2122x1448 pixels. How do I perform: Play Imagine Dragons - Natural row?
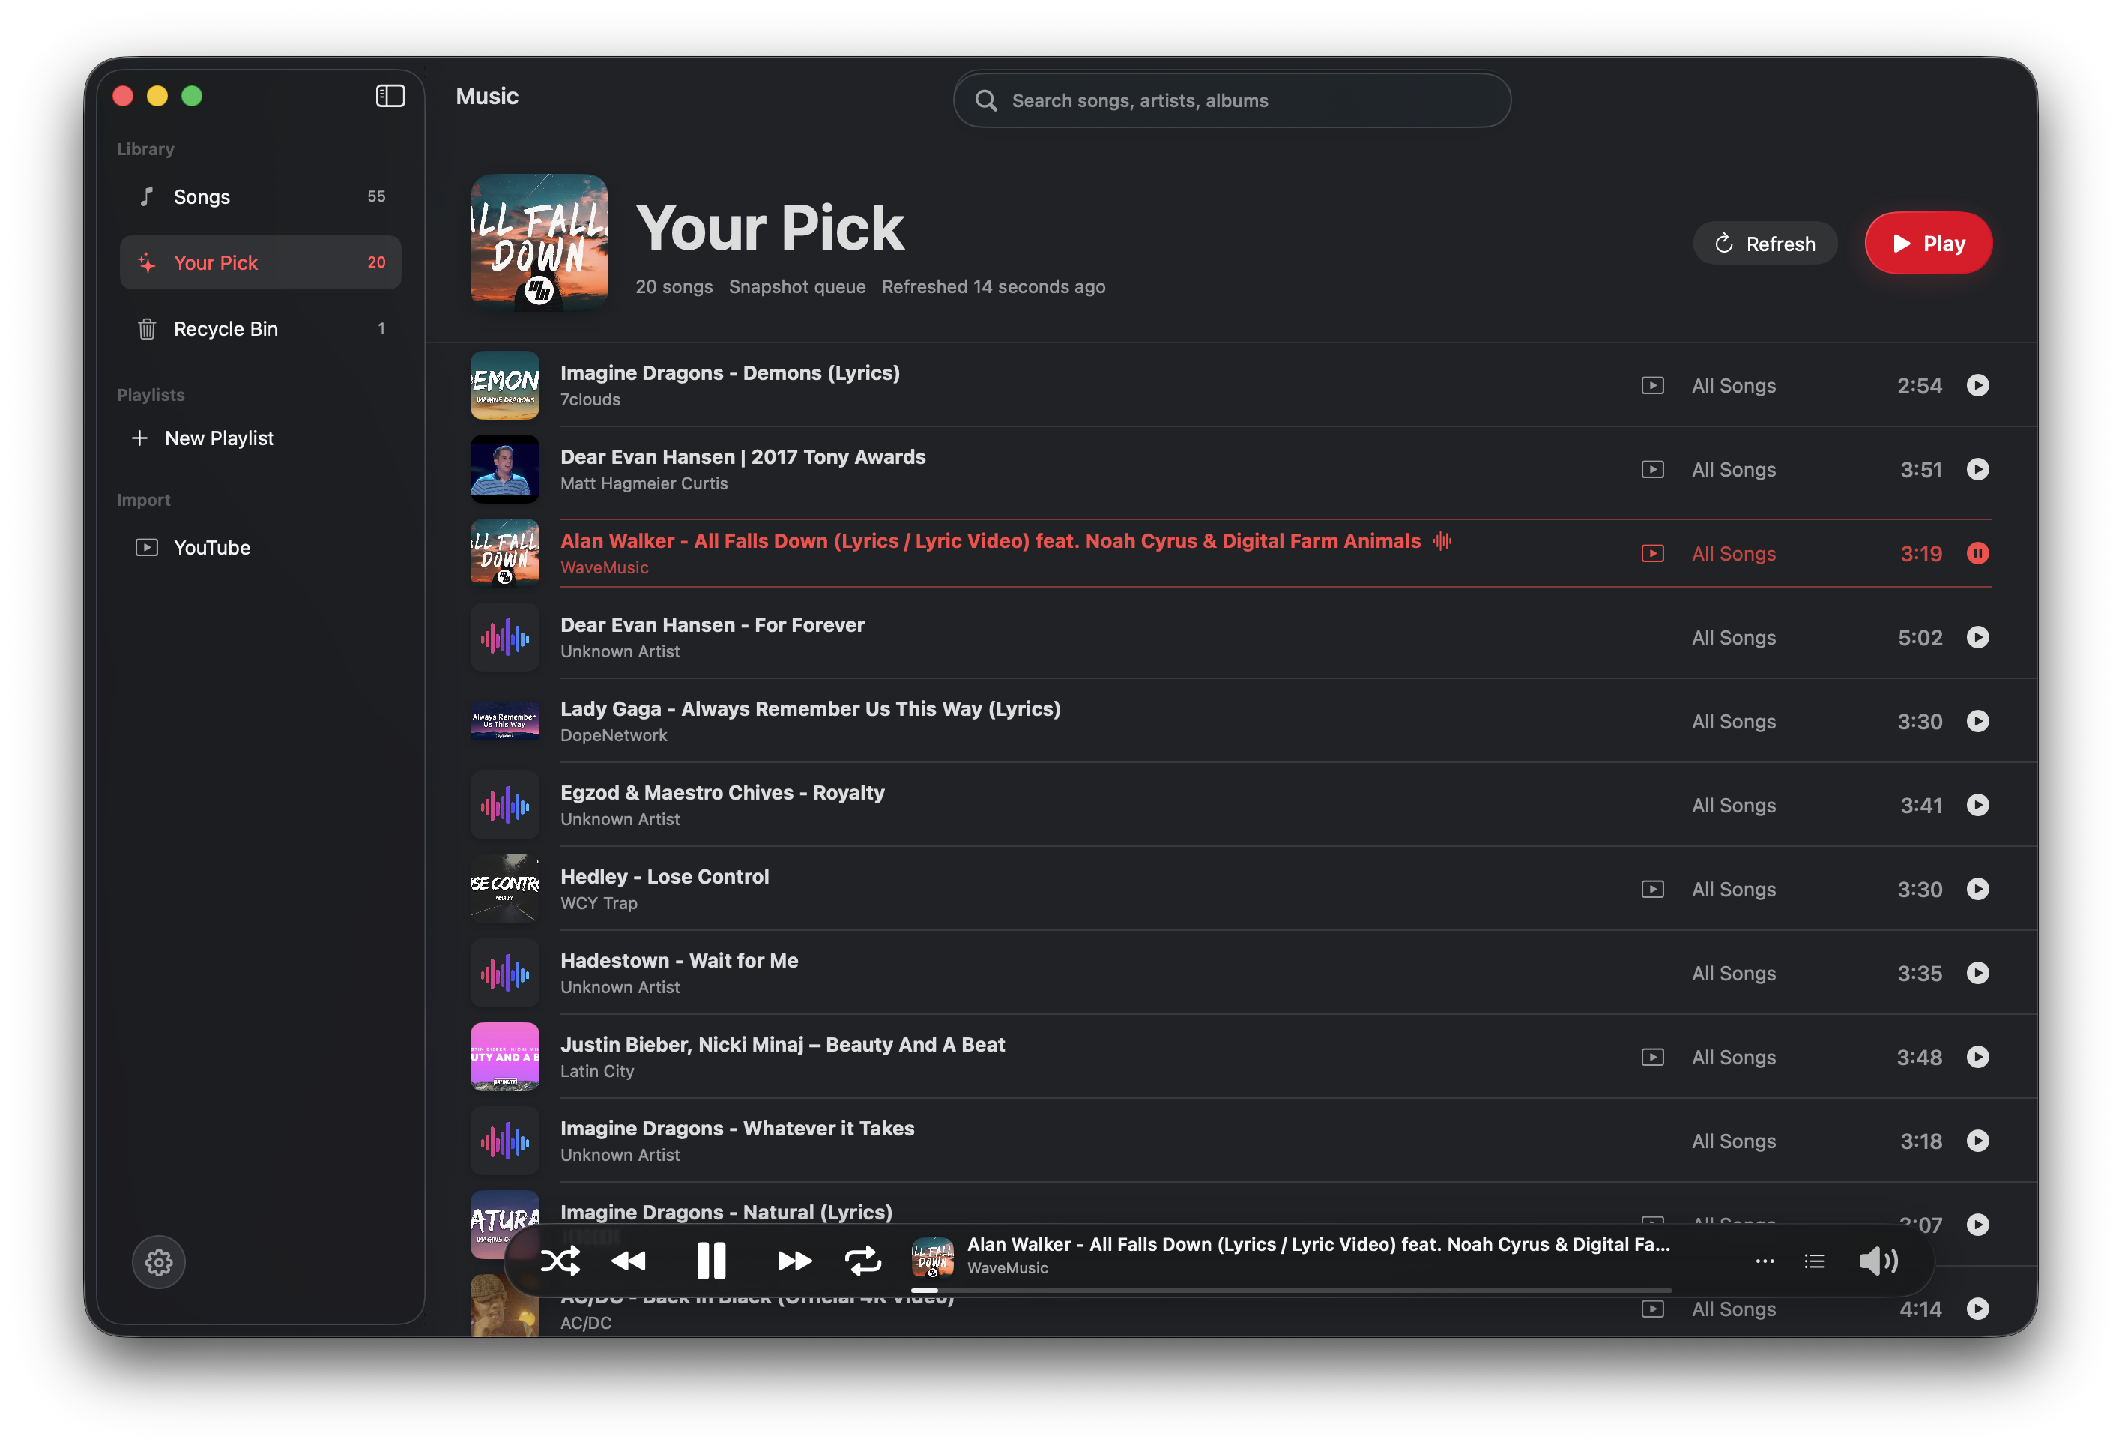click(x=1977, y=1224)
